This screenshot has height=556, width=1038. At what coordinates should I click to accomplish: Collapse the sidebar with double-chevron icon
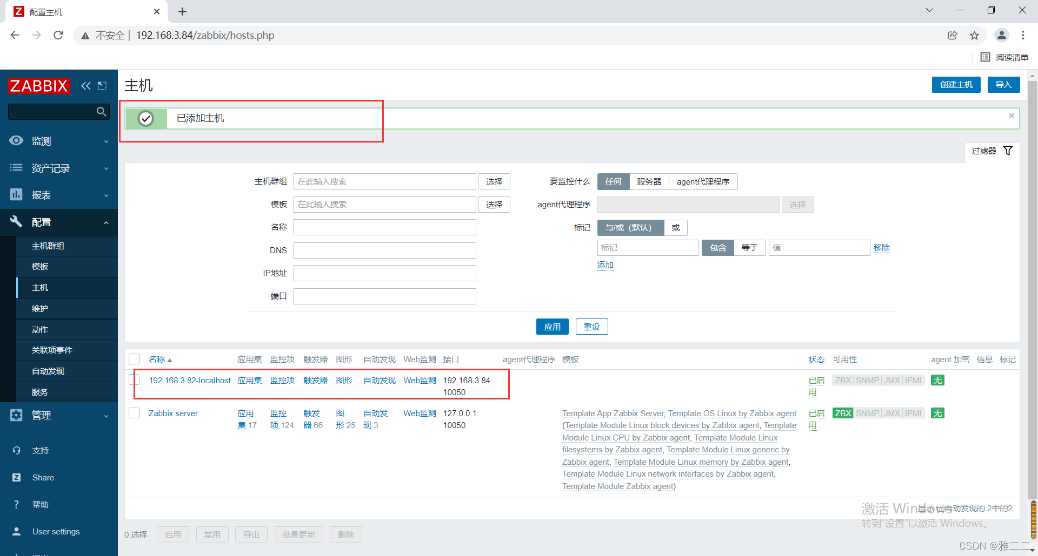click(x=86, y=85)
